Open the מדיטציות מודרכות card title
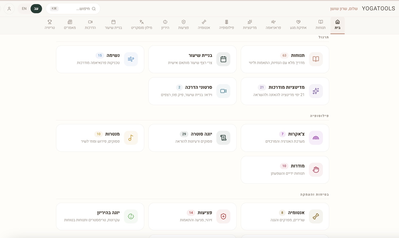The height and width of the screenshot is (238, 399). click(x=286, y=87)
